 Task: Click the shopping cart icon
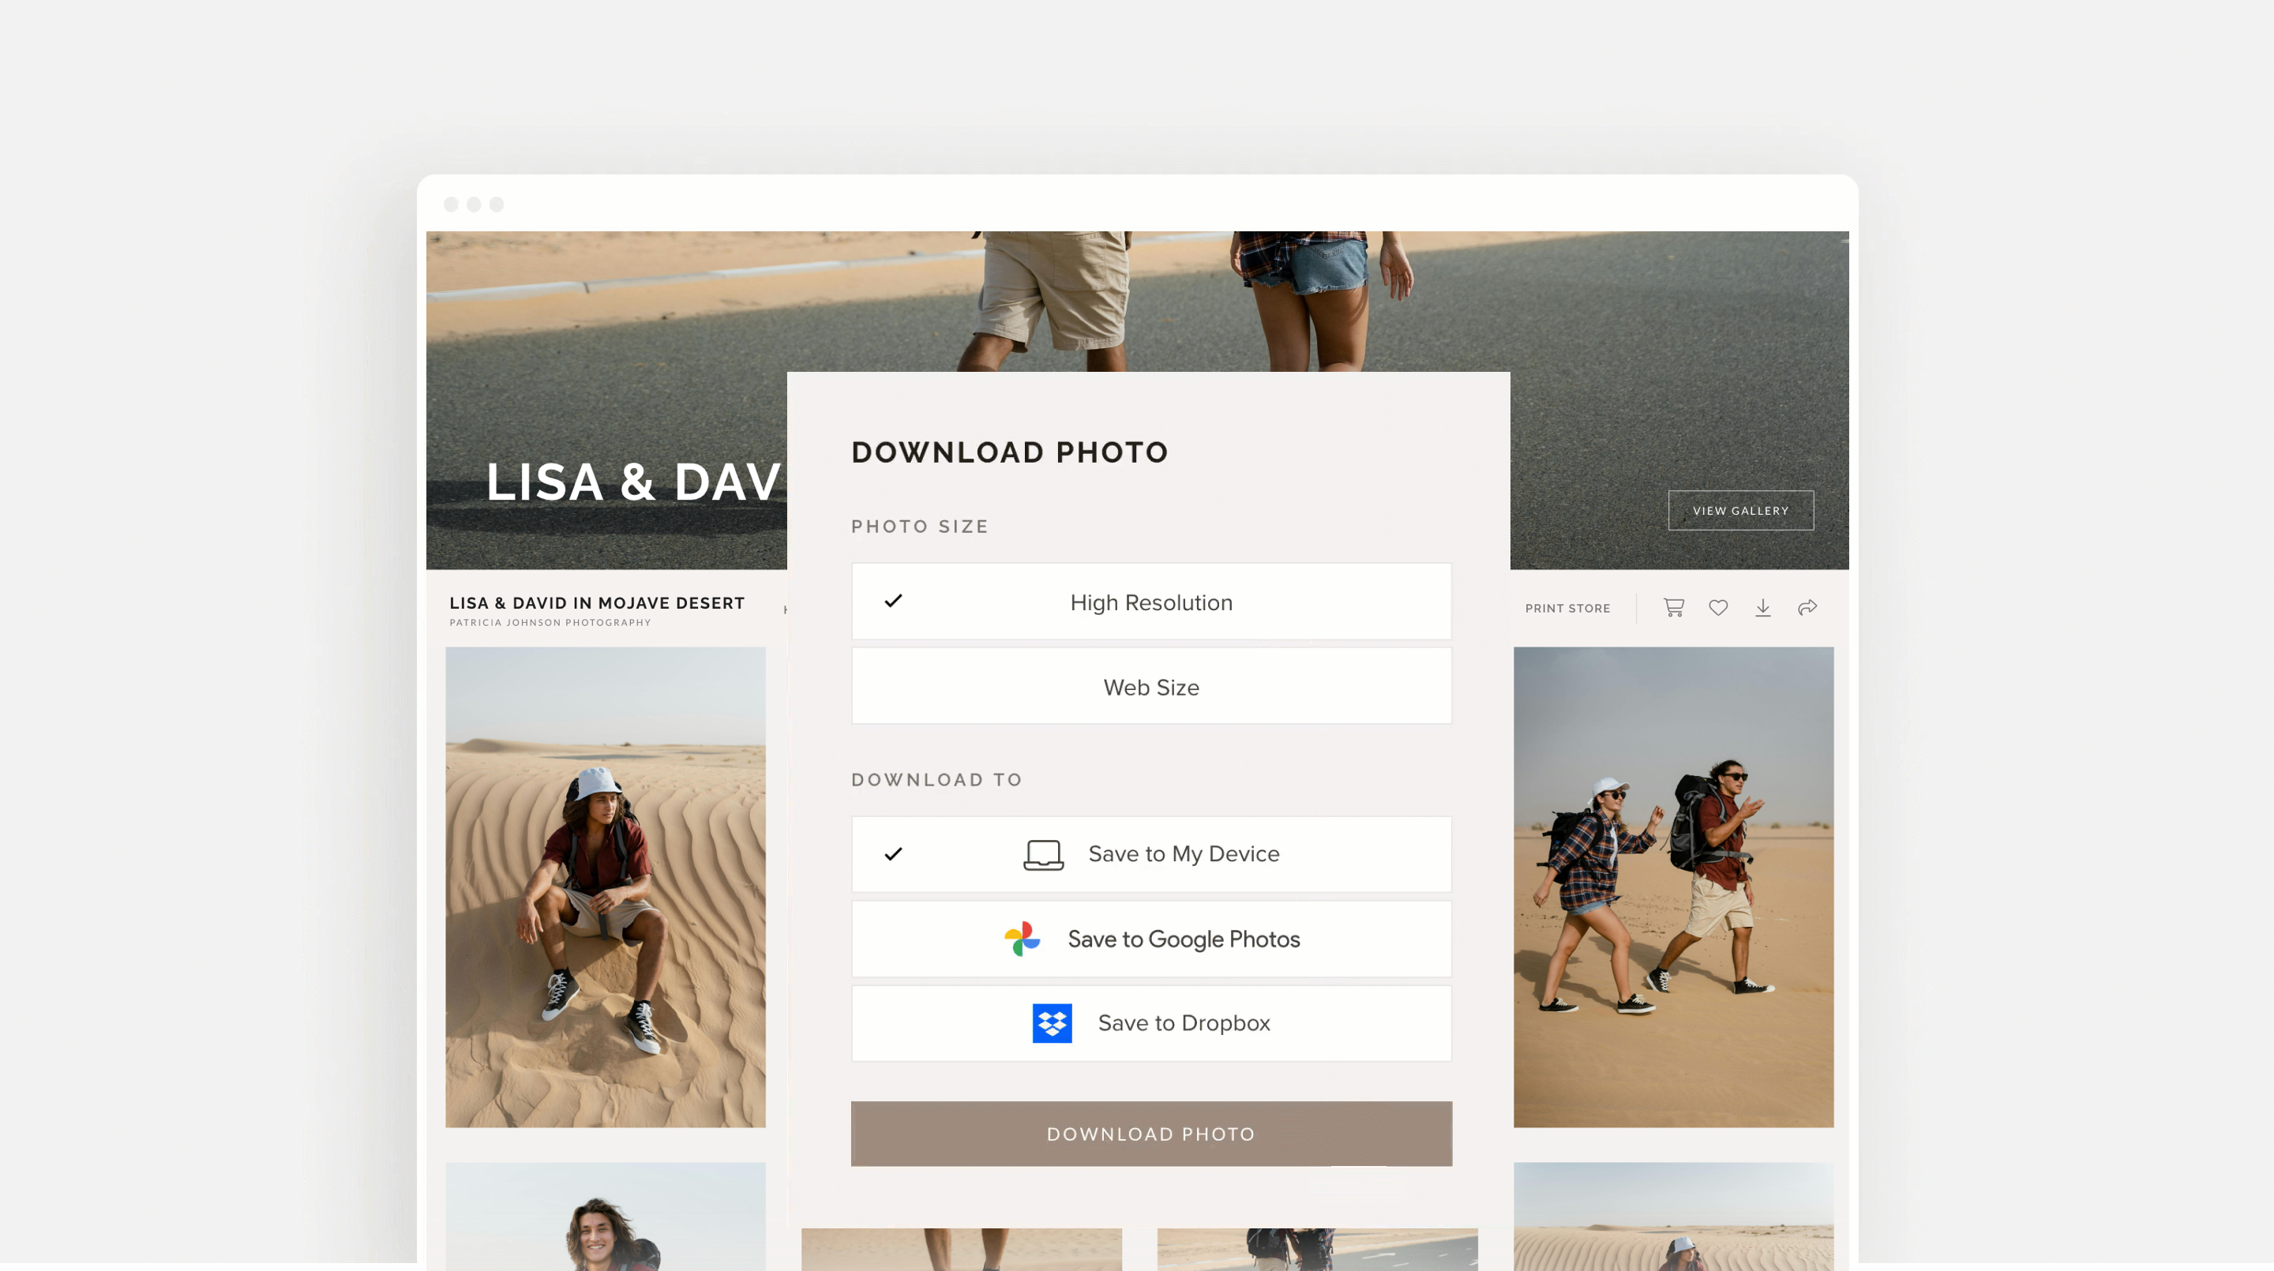pyautogui.click(x=1673, y=607)
